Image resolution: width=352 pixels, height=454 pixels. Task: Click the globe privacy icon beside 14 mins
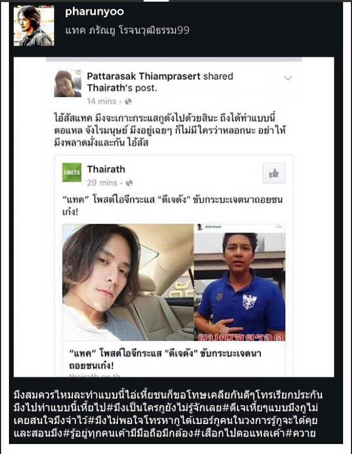(x=128, y=102)
